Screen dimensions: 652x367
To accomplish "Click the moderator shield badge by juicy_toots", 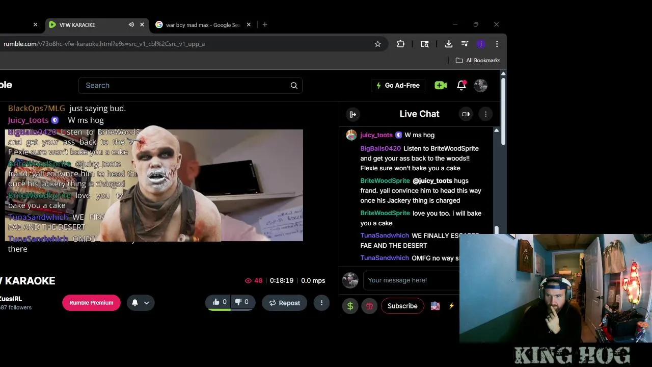I will click(399, 135).
